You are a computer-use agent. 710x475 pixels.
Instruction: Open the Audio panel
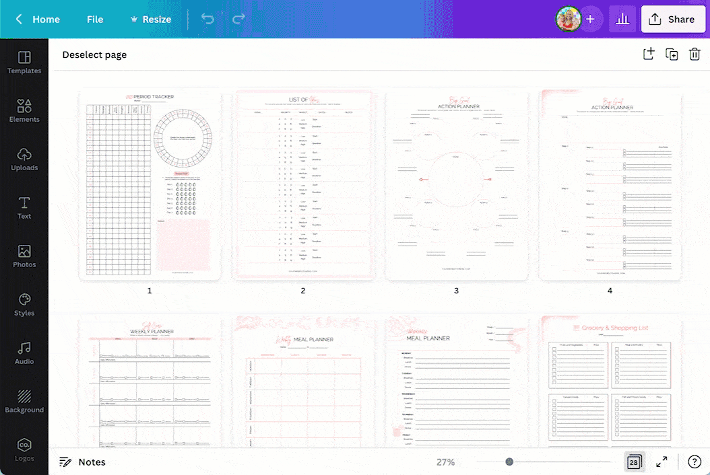tap(24, 353)
